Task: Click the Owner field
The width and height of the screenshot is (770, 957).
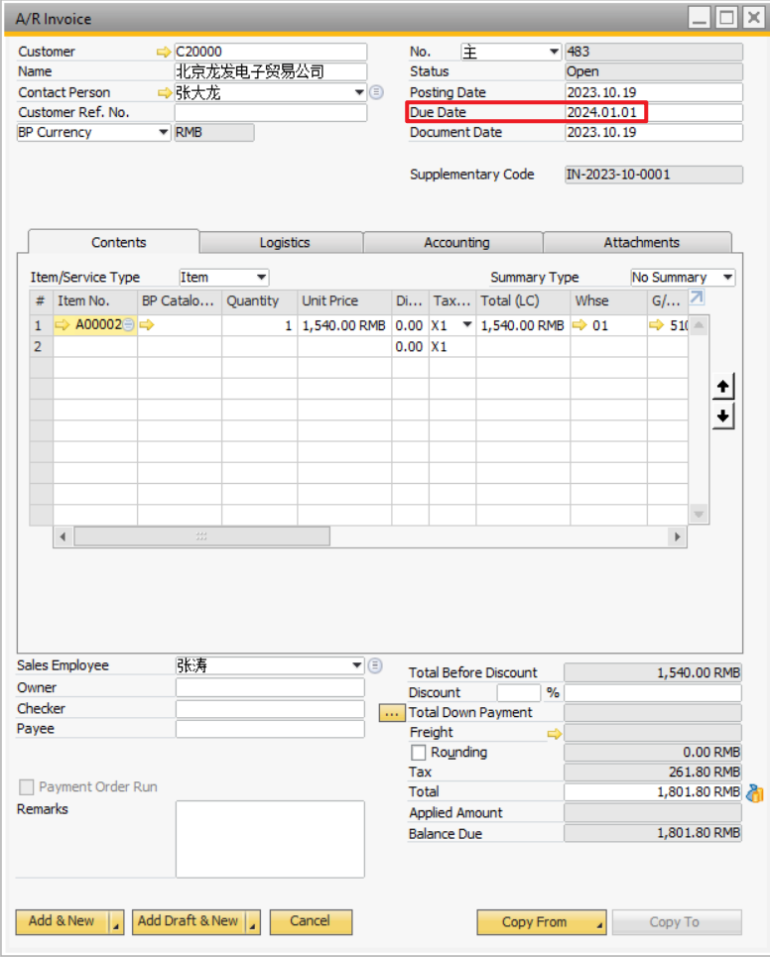Action: click(x=270, y=687)
